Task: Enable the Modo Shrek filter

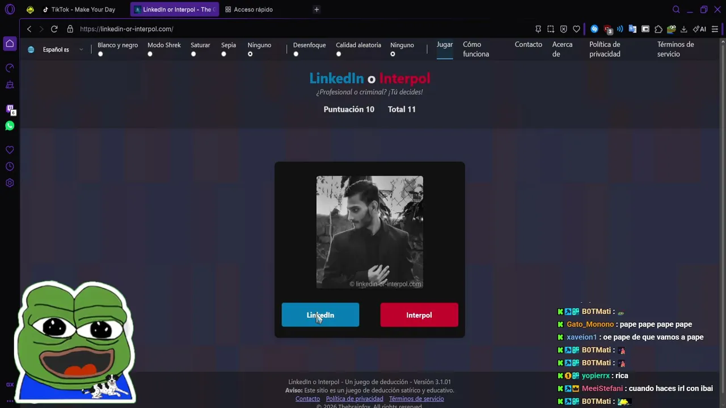Action: [x=150, y=54]
